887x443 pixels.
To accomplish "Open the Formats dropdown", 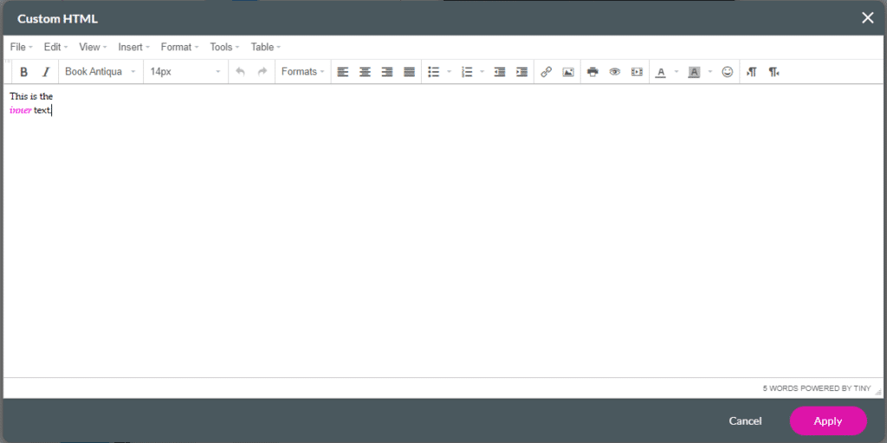I will coord(302,72).
